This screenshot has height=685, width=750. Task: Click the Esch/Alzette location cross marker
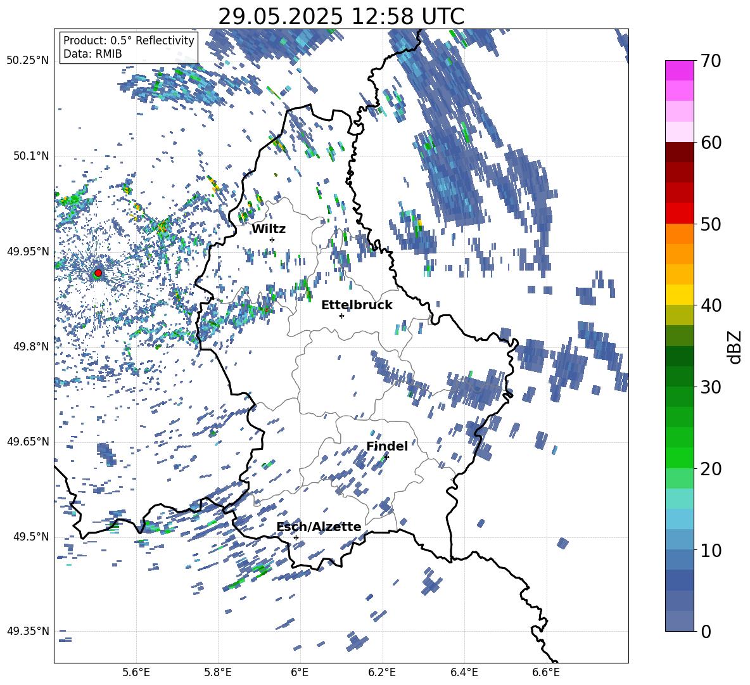click(296, 537)
